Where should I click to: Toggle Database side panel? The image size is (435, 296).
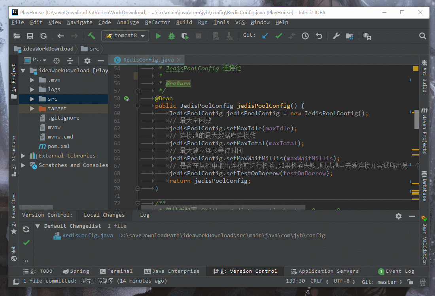424,186
